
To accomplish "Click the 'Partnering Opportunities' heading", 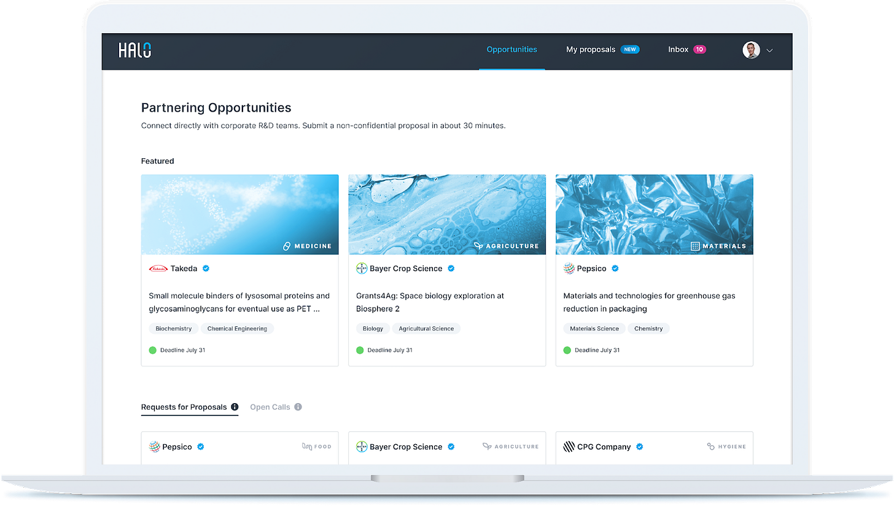I will click(216, 108).
